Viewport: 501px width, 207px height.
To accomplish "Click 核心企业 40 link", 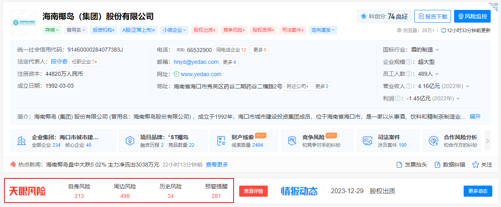I will 78,145.
